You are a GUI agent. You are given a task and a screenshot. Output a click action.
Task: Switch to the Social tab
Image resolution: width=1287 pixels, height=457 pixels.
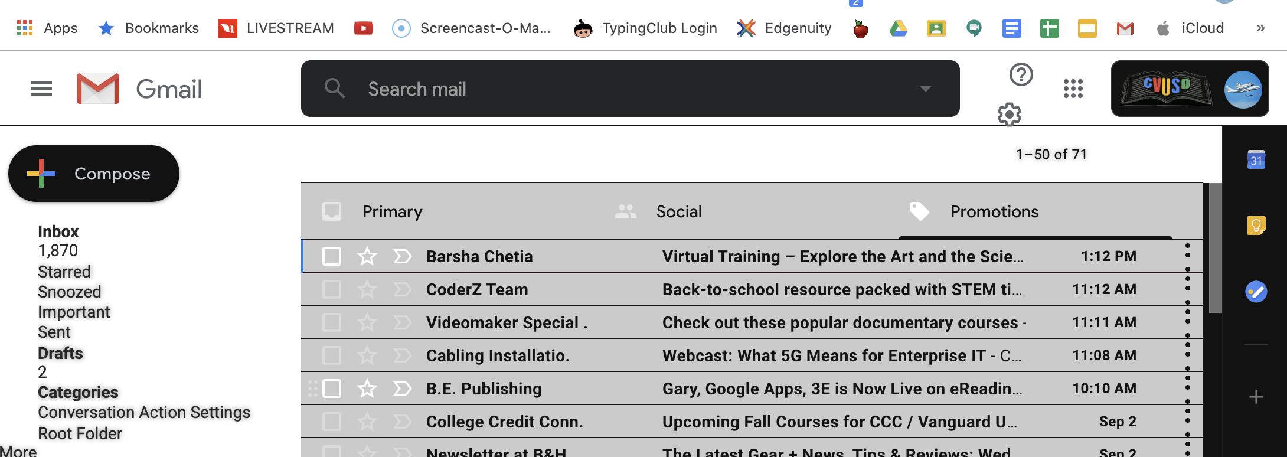[x=678, y=211]
